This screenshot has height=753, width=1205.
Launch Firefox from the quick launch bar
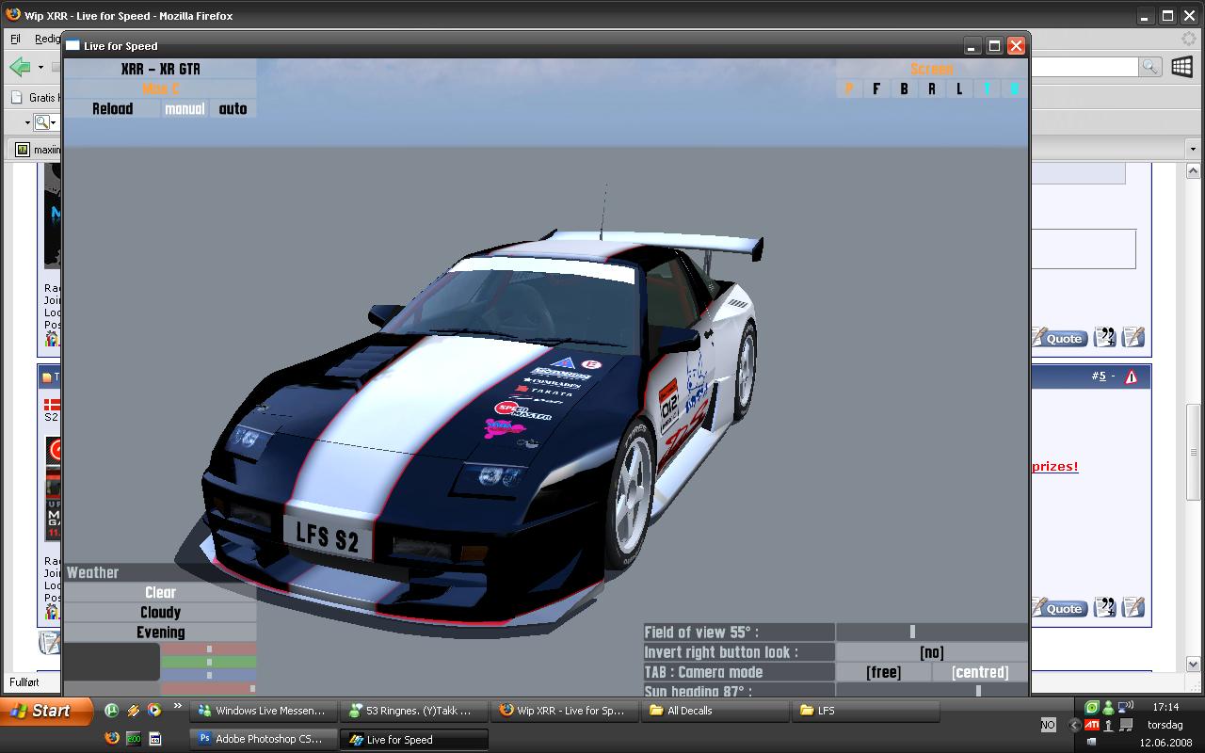tap(111, 739)
